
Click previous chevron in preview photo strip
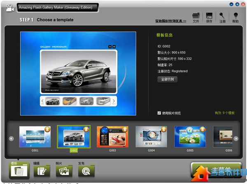click(x=42, y=101)
